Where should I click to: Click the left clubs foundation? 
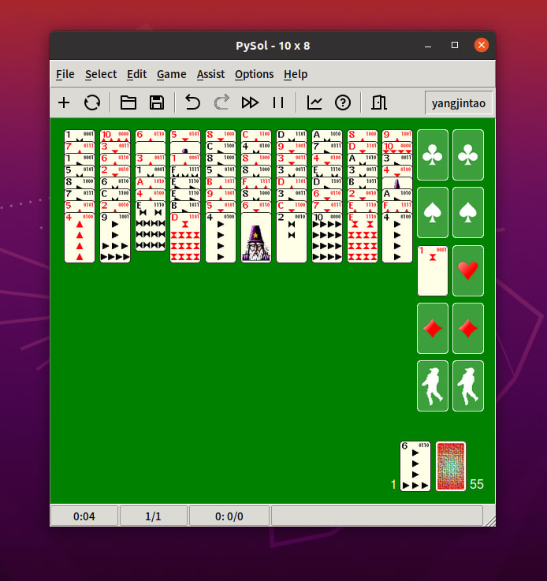433,155
